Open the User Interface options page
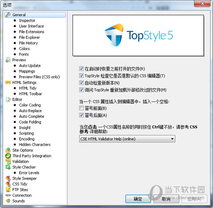Viewport: 213px width, 208px height. pos(32,26)
